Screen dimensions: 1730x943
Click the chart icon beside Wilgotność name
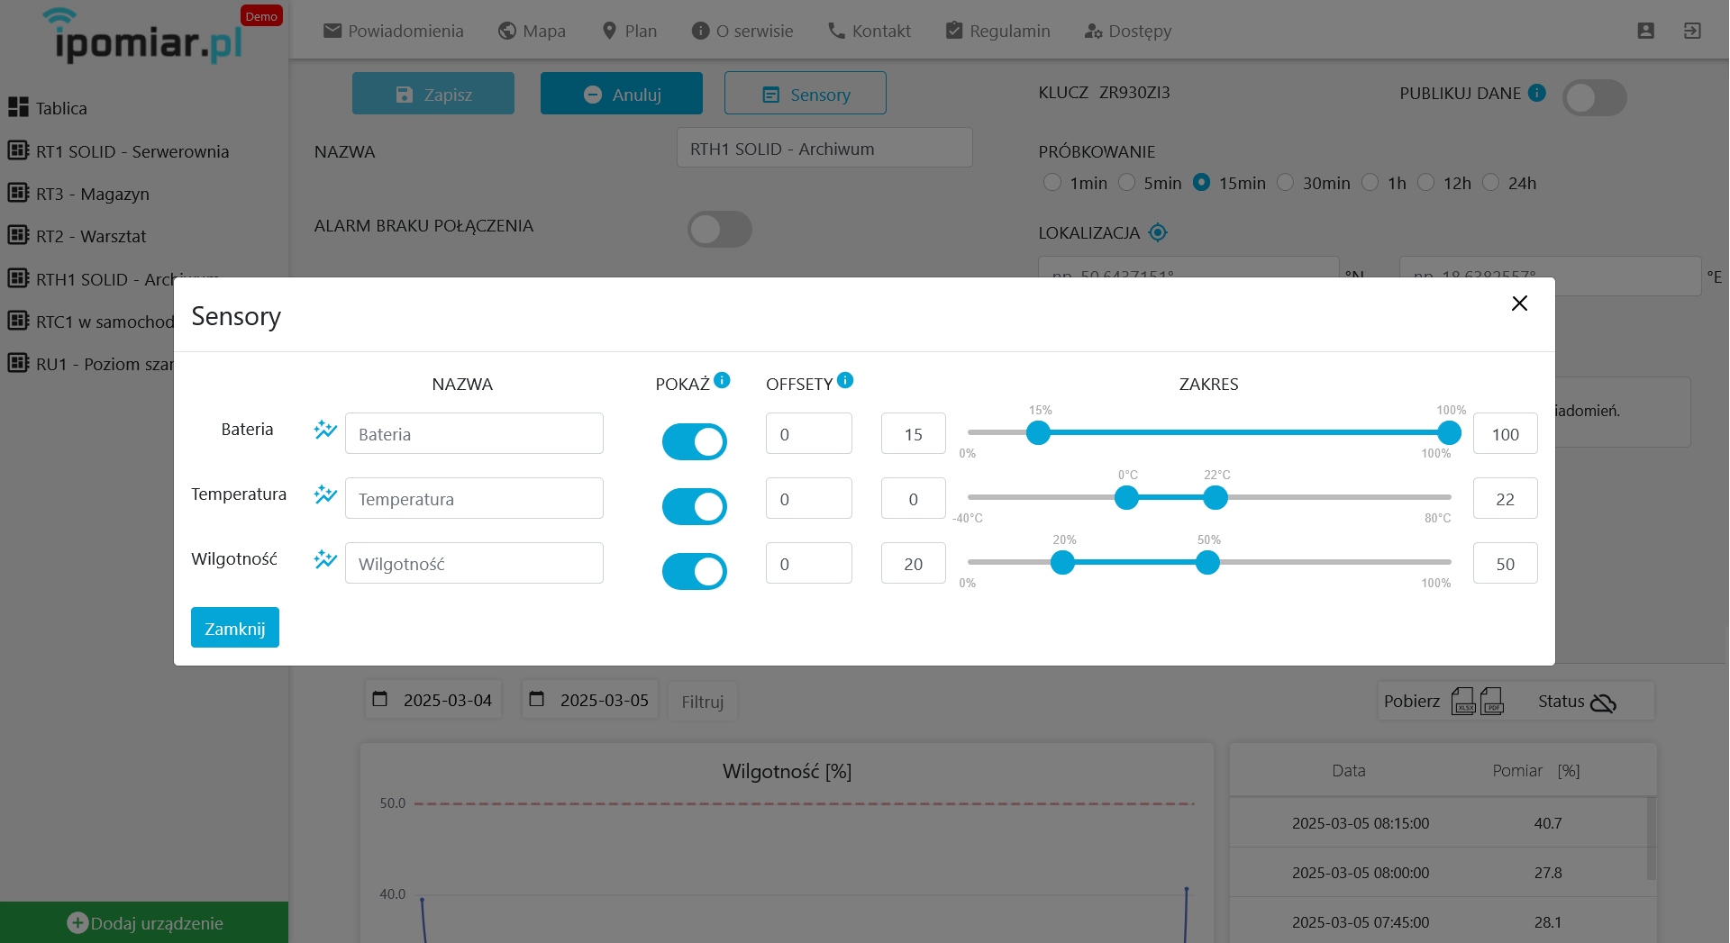[x=325, y=559]
